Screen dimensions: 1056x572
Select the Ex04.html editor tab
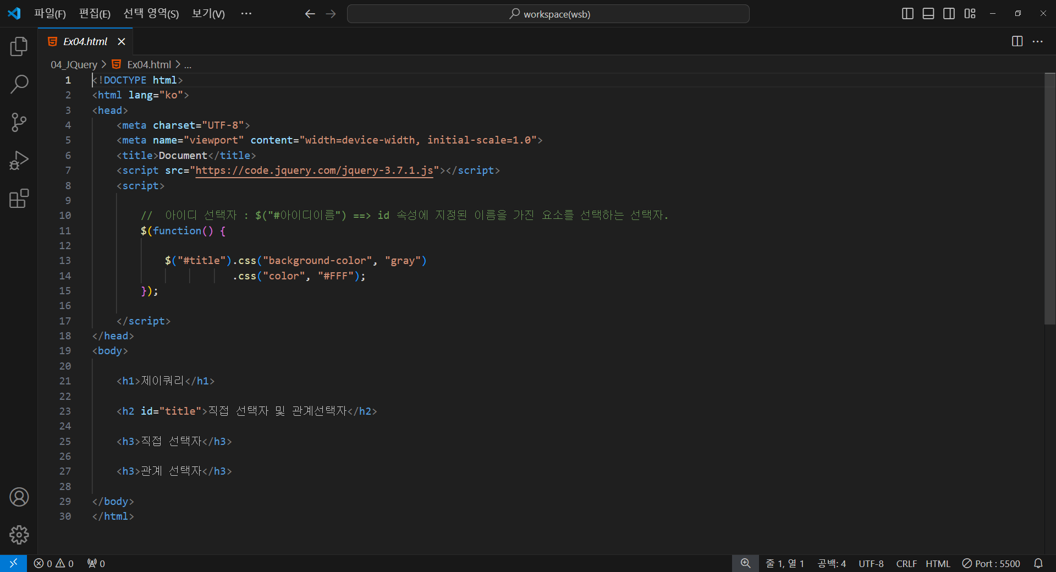click(85, 42)
